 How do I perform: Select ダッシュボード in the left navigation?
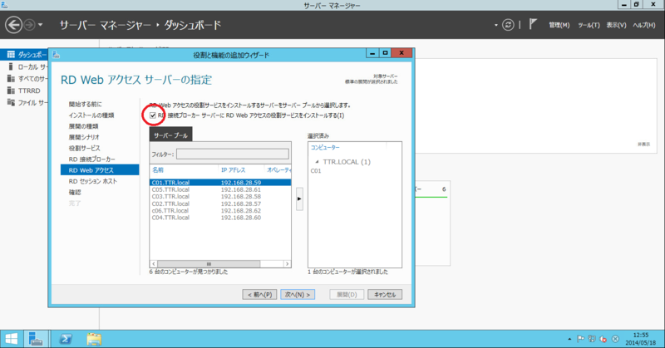pyautogui.click(x=24, y=55)
